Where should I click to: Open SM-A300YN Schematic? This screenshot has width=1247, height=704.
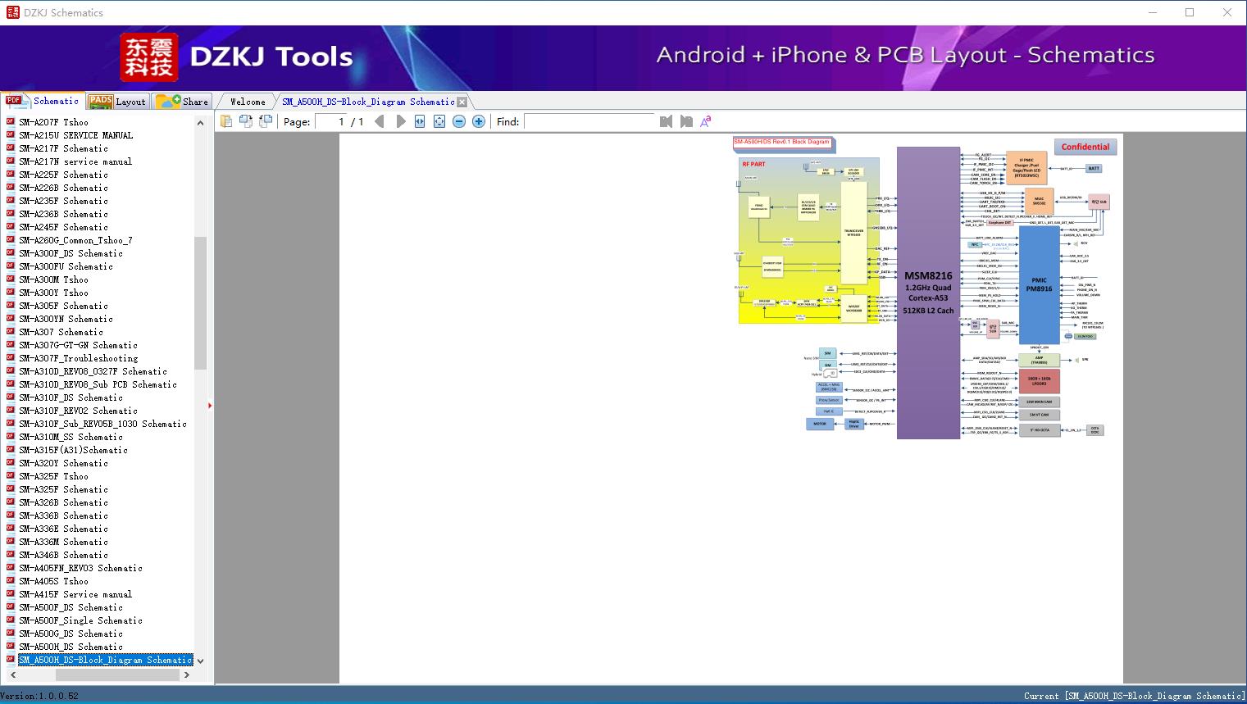point(66,319)
